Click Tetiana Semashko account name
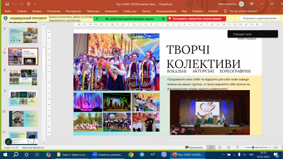Image resolution: width=283 pixels, height=159 pixels. click(x=227, y=4)
